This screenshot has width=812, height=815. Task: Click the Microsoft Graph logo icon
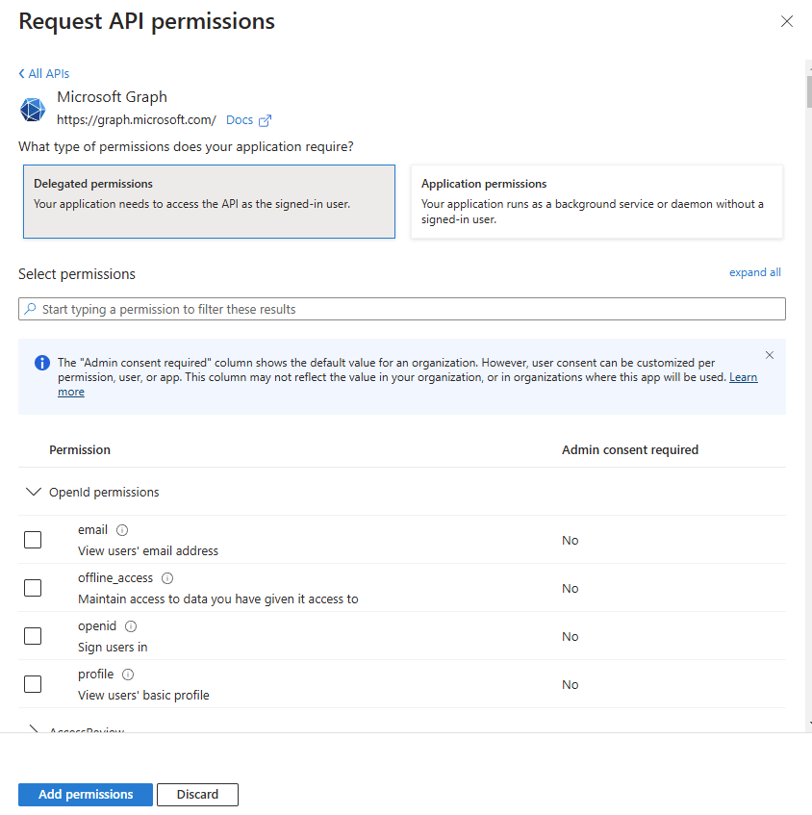[x=33, y=110]
